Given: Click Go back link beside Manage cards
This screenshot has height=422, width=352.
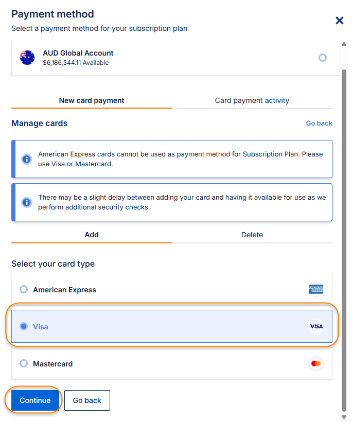Looking at the screenshot, I should pyautogui.click(x=319, y=124).
